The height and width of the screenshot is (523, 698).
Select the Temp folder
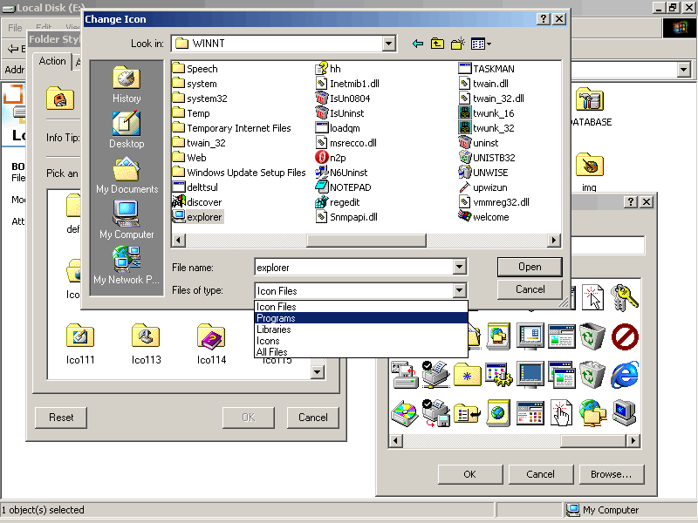point(191,113)
